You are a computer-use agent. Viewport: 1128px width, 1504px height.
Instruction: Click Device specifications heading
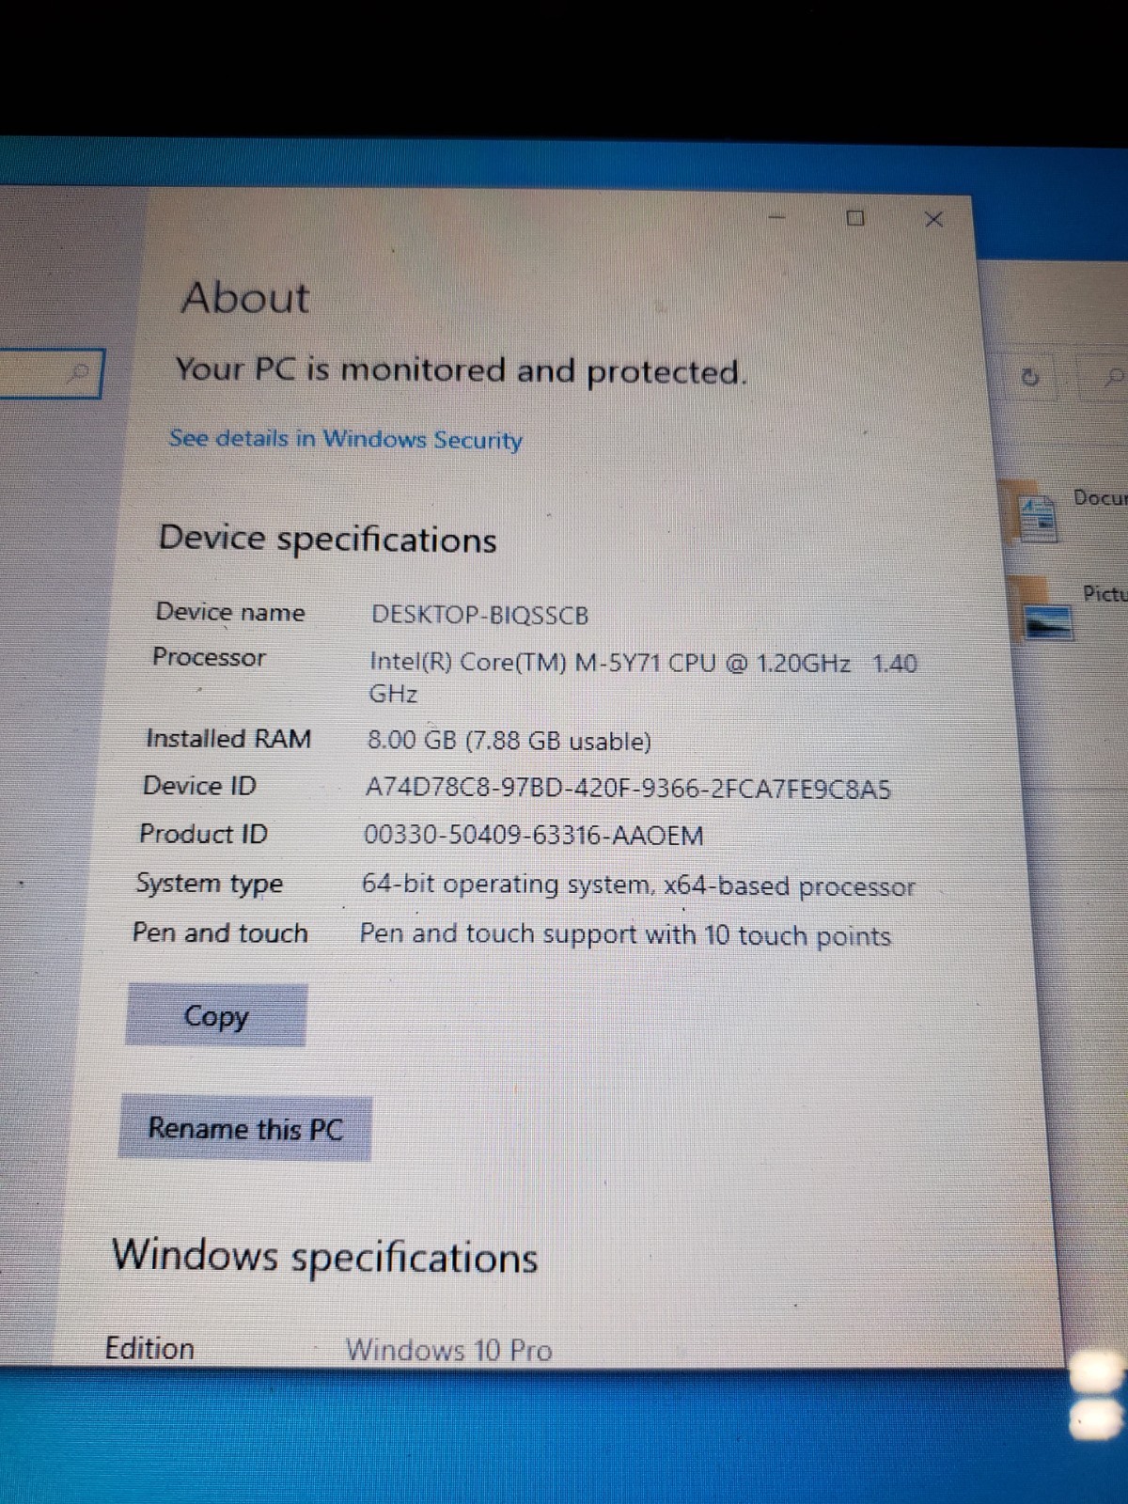pyautogui.click(x=327, y=539)
